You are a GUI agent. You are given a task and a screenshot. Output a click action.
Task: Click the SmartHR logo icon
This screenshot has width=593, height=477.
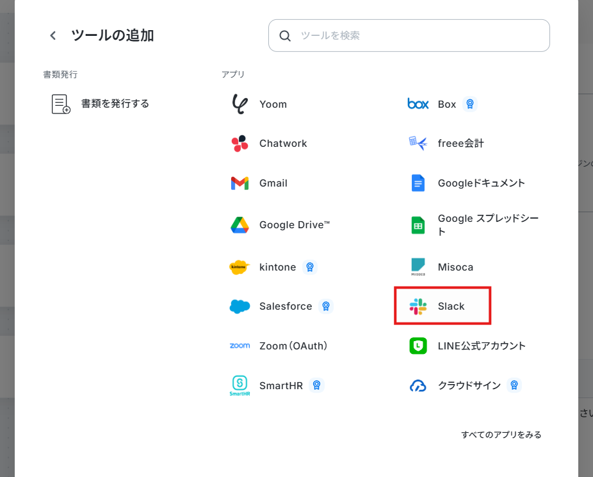[x=240, y=385]
